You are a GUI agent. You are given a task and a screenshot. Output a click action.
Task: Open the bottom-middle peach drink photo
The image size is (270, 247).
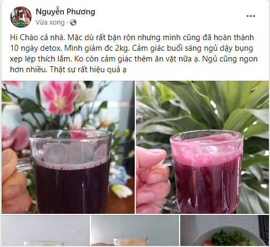click(x=135, y=230)
